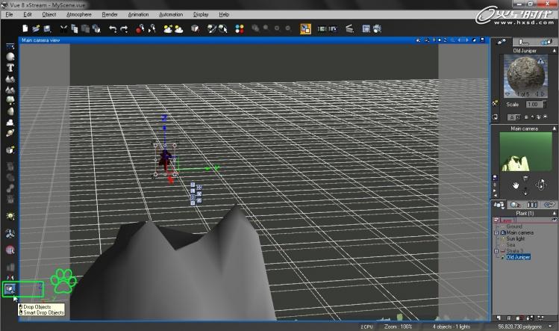559x331 pixels.
Task: Open a scene with folder icon
Action: coord(36,28)
